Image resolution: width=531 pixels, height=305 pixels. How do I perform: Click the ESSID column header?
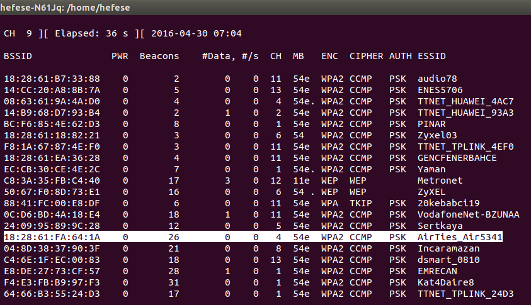pyautogui.click(x=431, y=56)
